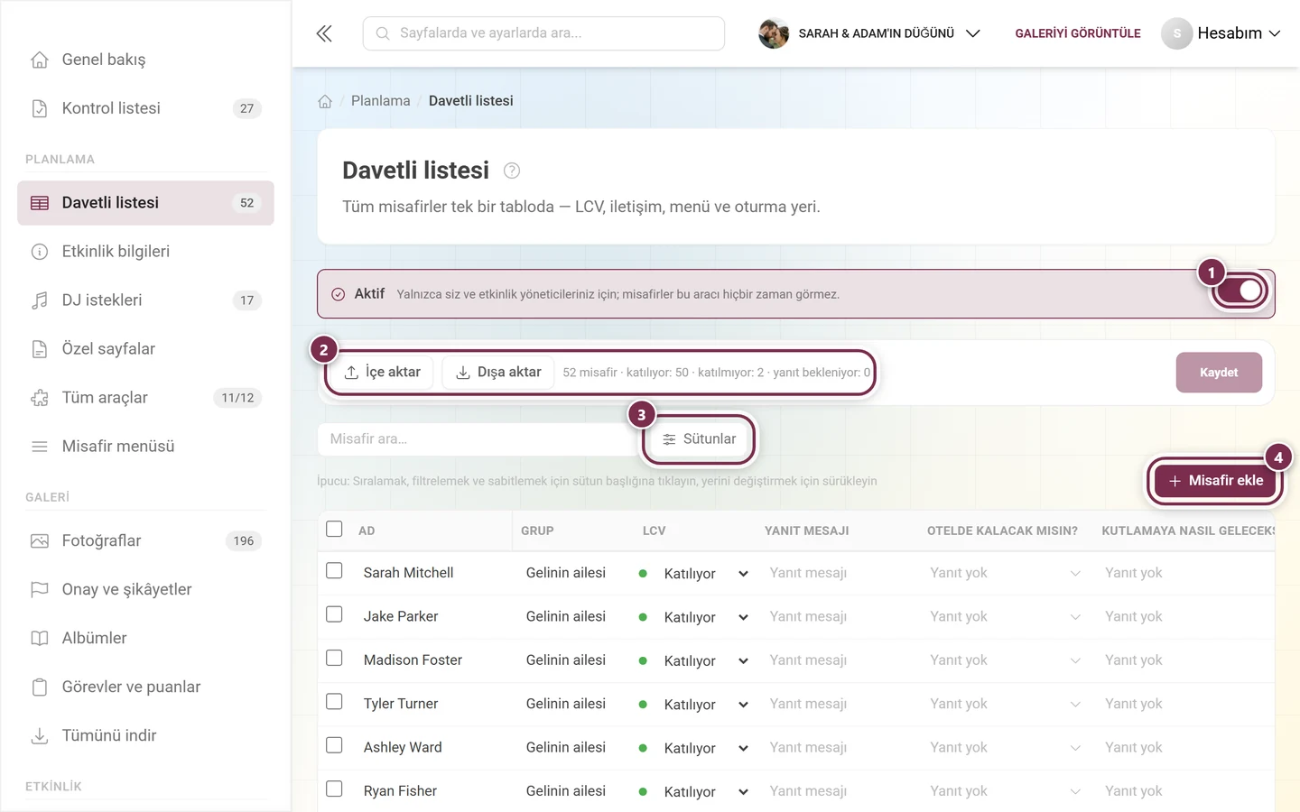
Task: Click the Genel bakış home icon
Action: pyautogui.click(x=40, y=60)
